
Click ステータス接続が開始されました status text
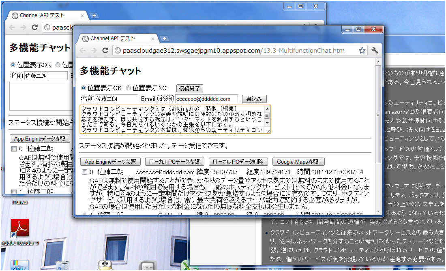point(154,146)
